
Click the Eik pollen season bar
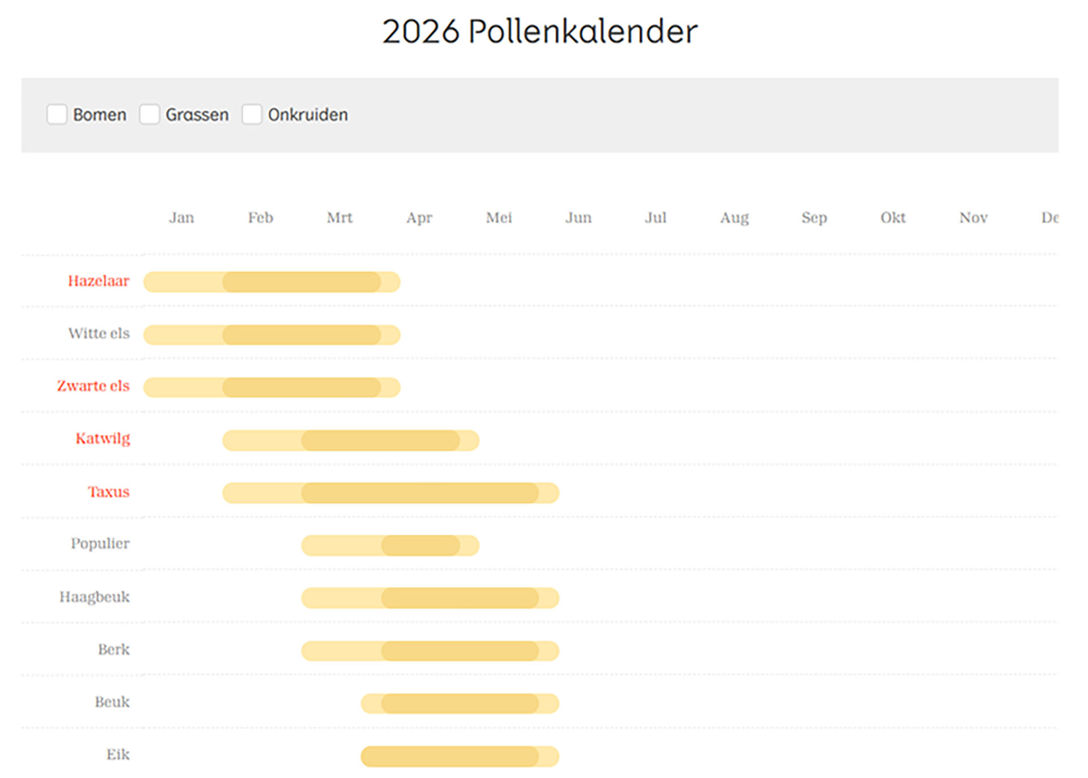tap(460, 756)
